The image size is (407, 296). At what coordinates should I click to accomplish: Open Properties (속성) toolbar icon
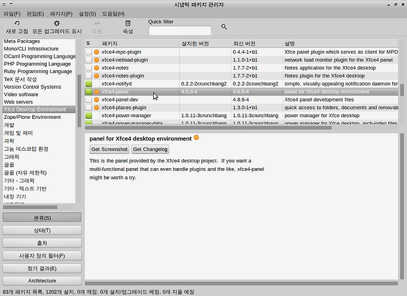128,23
